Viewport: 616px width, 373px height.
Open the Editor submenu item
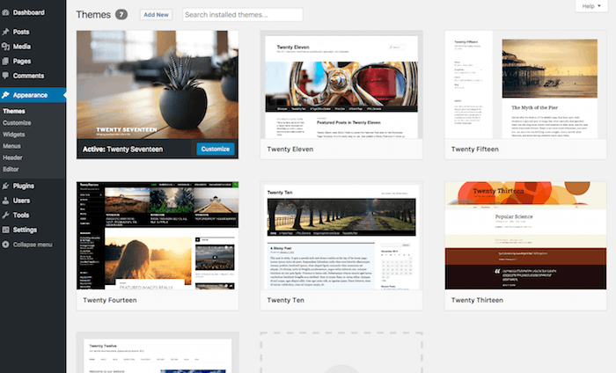coord(11,169)
